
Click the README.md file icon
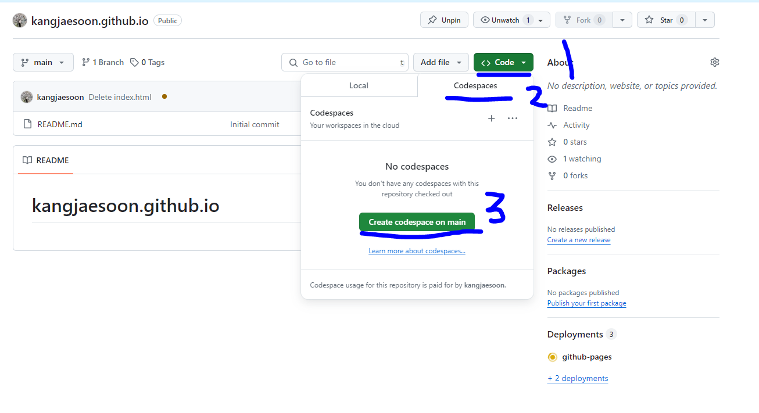tap(27, 124)
